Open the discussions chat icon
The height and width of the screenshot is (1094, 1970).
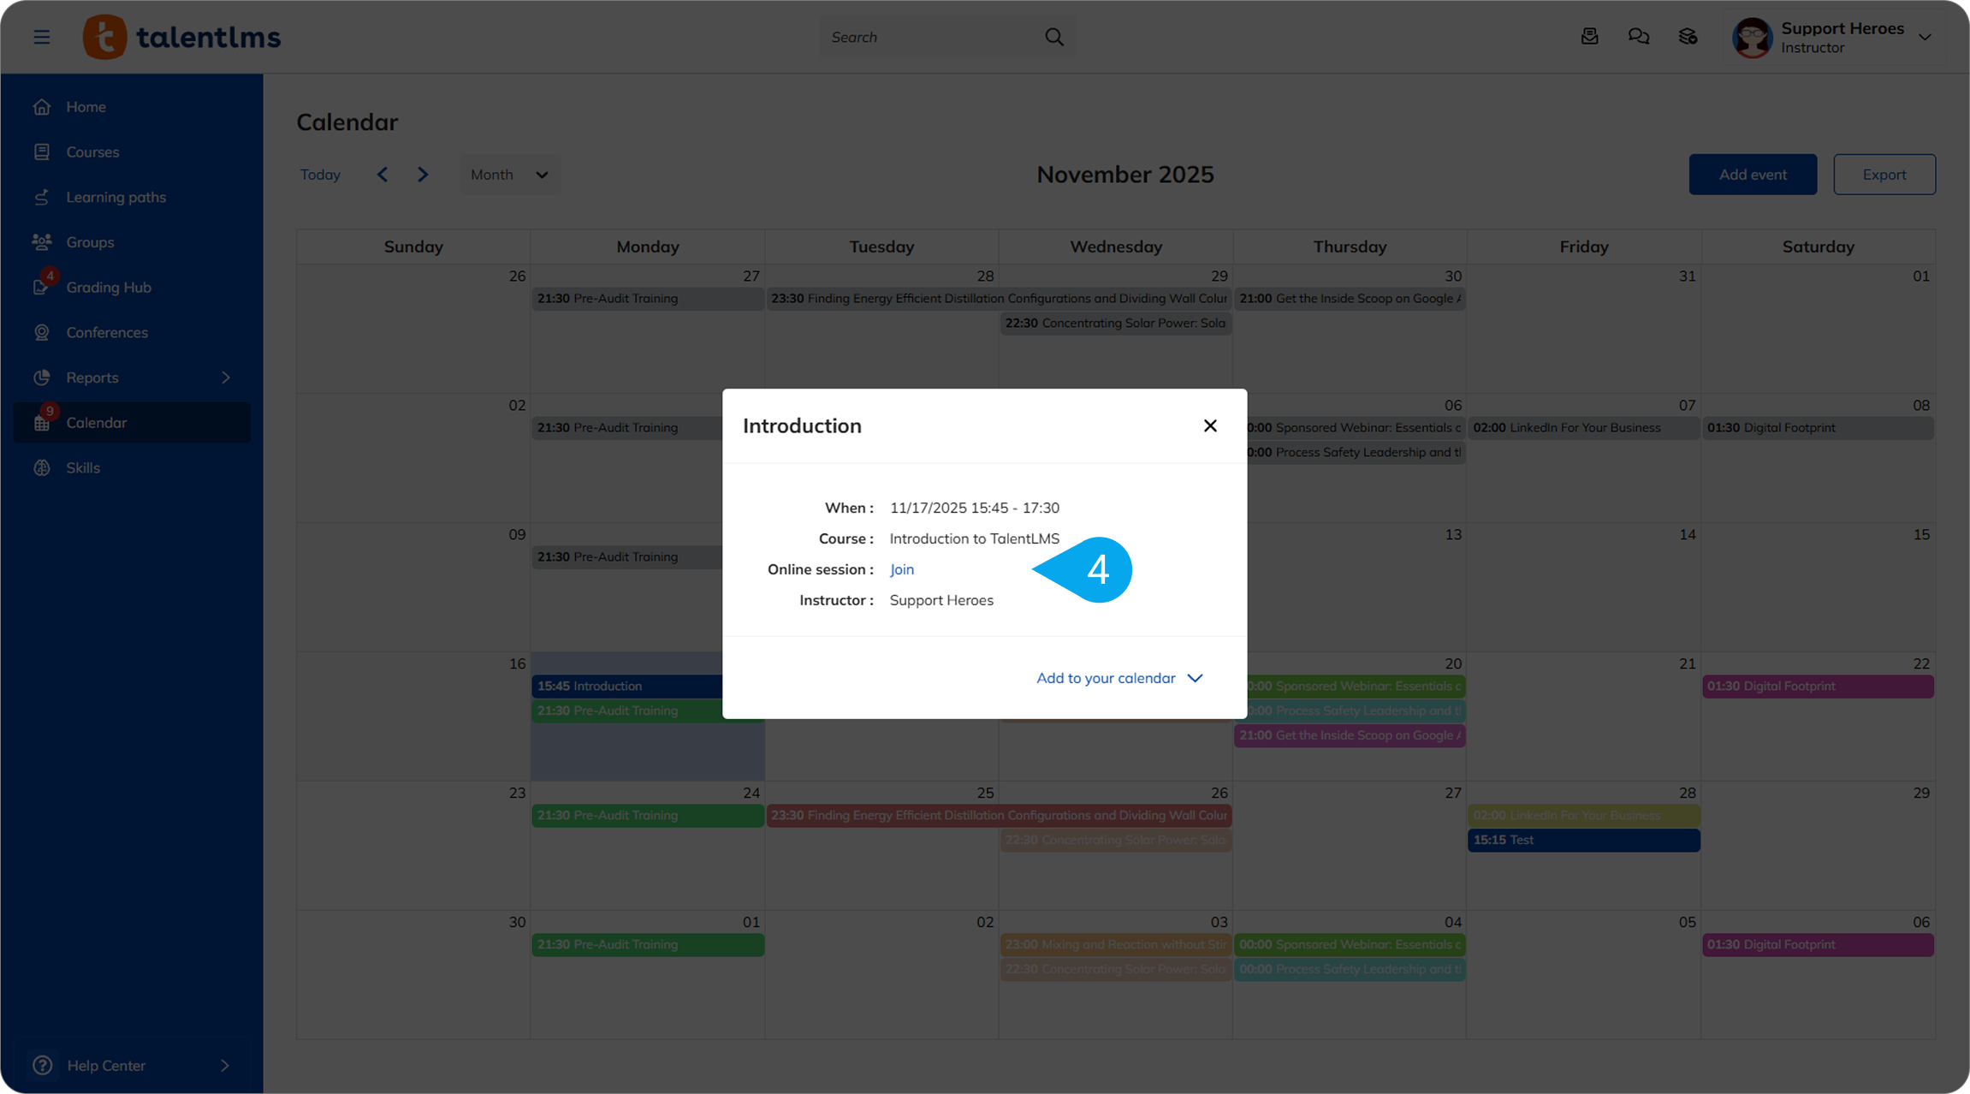point(1638,37)
